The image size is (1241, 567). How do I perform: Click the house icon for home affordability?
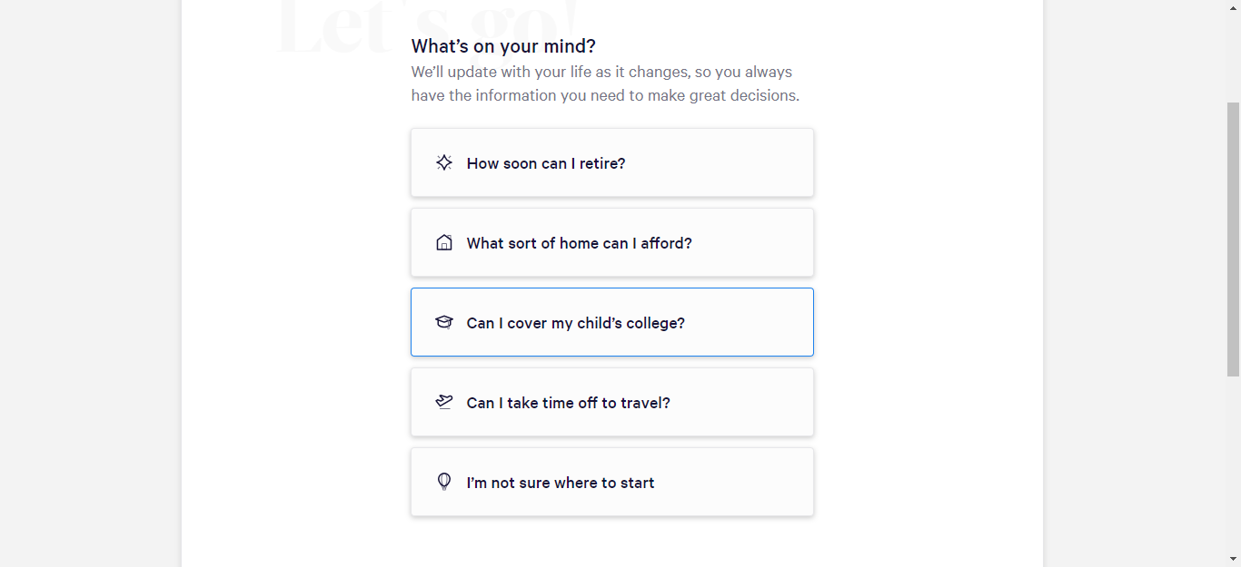click(x=444, y=242)
